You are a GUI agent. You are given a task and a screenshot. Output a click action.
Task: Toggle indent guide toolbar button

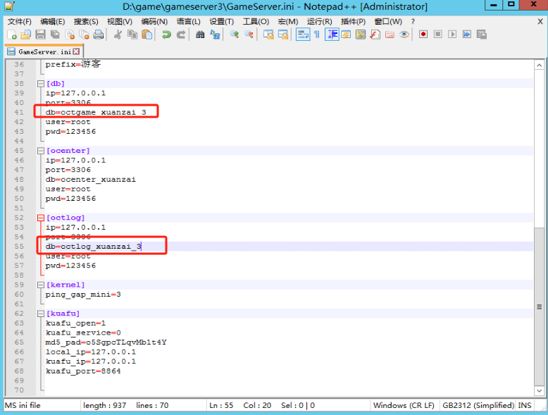332,35
